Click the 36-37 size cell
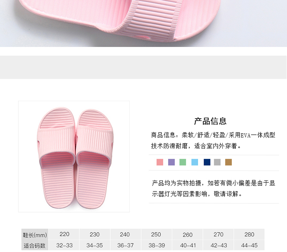This screenshot has height=252, width=287. coord(126,245)
